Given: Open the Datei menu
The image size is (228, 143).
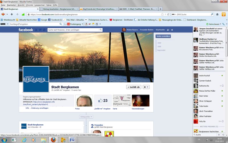Looking at the screenshot, I should pos(3,5).
